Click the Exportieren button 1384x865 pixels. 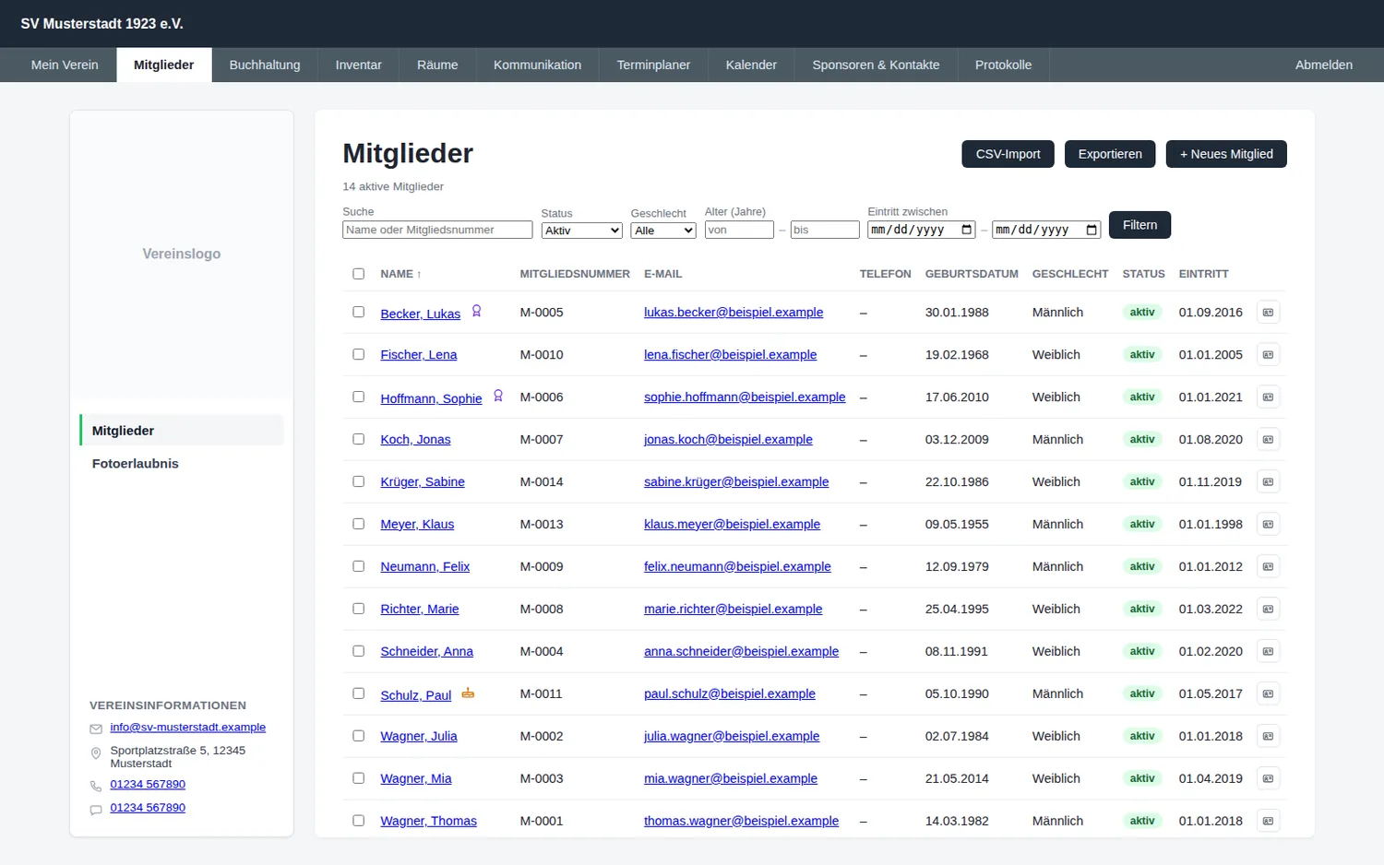(1110, 154)
